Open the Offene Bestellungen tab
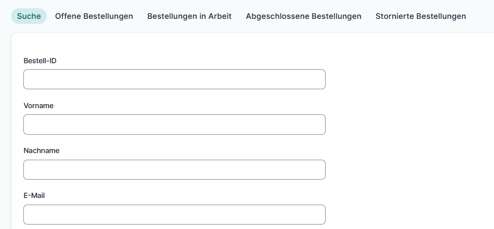Viewport: 494px width, 229px height. tap(94, 16)
